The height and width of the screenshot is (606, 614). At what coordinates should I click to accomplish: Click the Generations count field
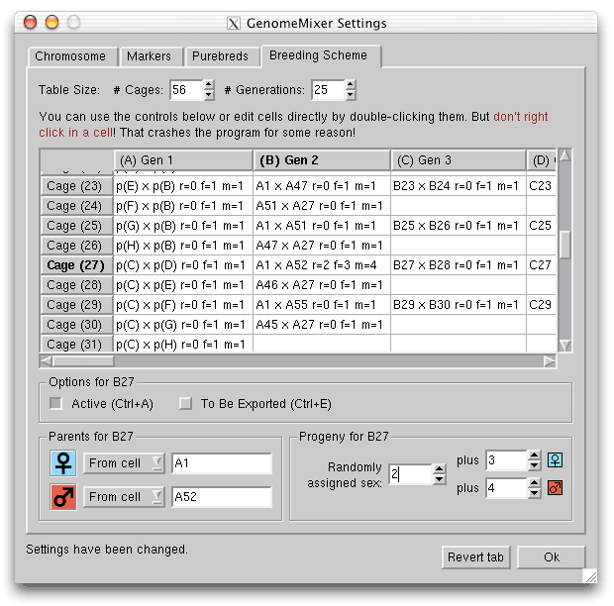(x=329, y=90)
